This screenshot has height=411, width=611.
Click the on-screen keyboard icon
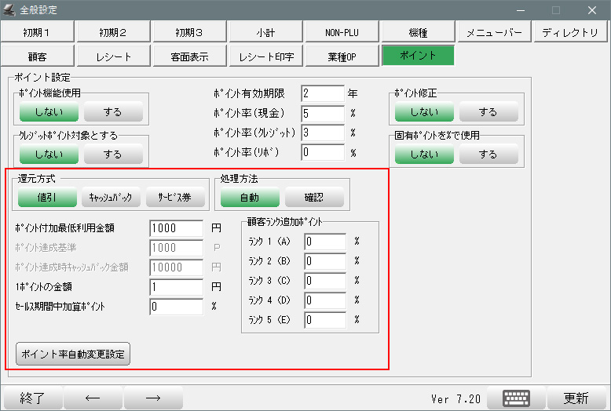(x=517, y=398)
